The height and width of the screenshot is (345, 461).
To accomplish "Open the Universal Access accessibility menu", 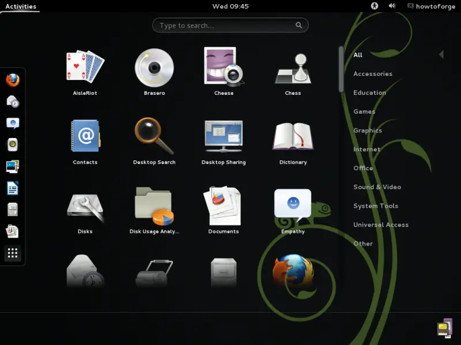I will [x=374, y=6].
